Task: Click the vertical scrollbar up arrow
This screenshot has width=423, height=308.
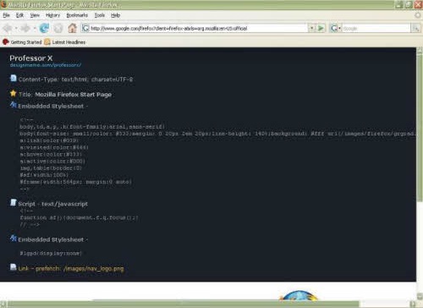Action: click(420, 51)
